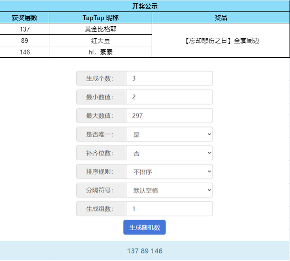Viewport: 290px width, 261px height.
Task: Select the 最大数值 input field
Action: 169,115
